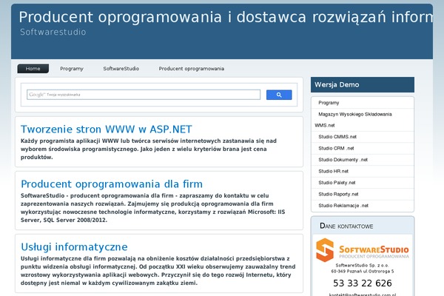444x296 pixels.
Task: Click the orange SoftwareStudio logo
Action: pyautogui.click(x=363, y=250)
